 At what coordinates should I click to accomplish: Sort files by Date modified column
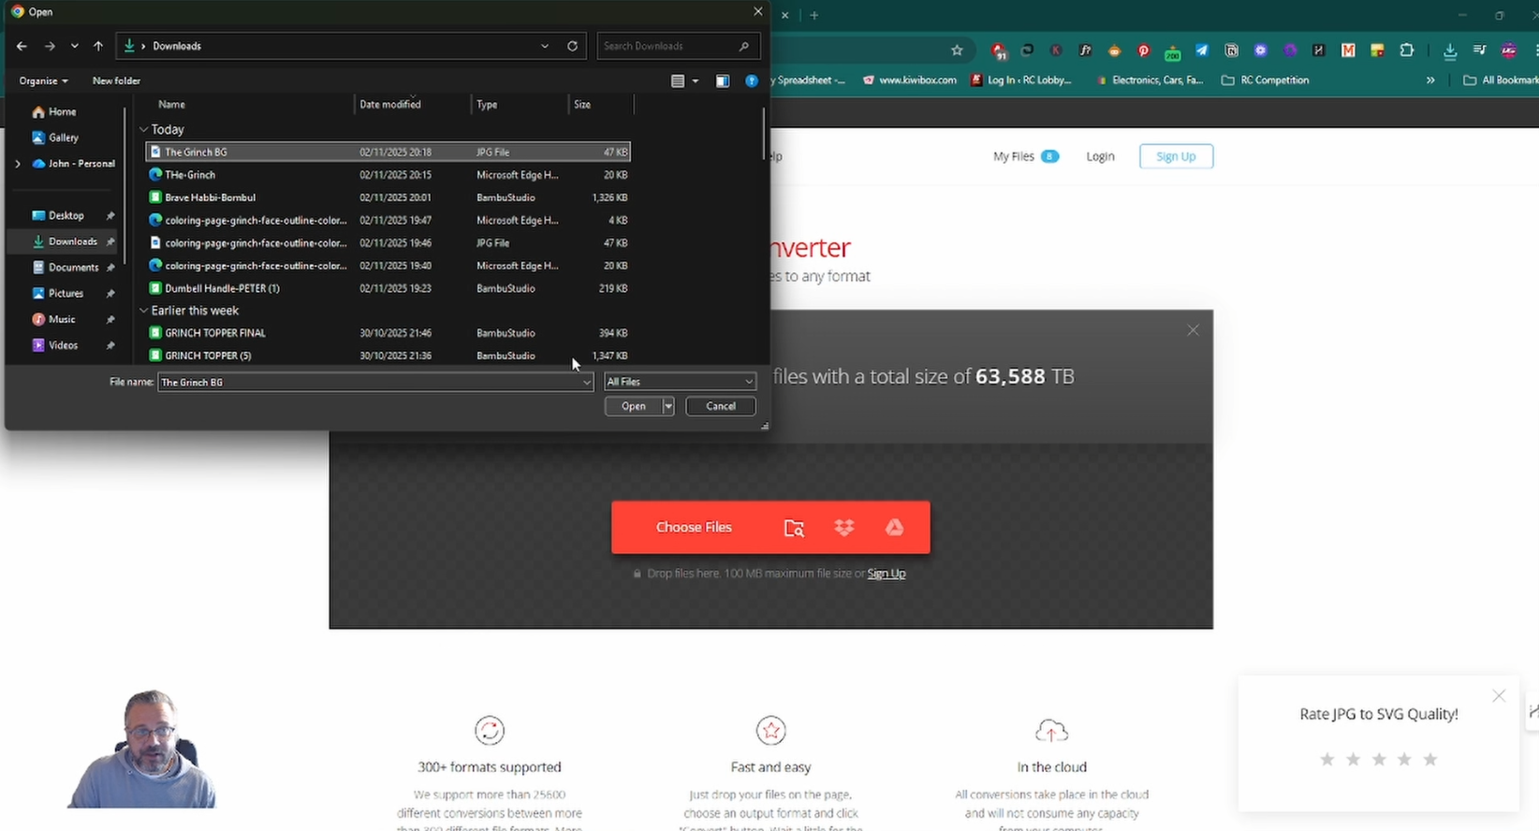click(x=390, y=105)
